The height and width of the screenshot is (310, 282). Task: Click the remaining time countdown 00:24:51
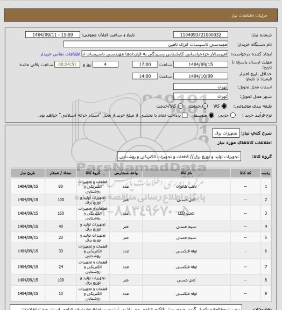coord(67,65)
